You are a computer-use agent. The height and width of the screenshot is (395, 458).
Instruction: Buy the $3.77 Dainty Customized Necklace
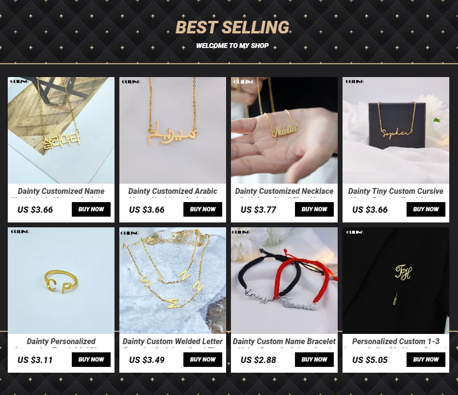point(314,209)
